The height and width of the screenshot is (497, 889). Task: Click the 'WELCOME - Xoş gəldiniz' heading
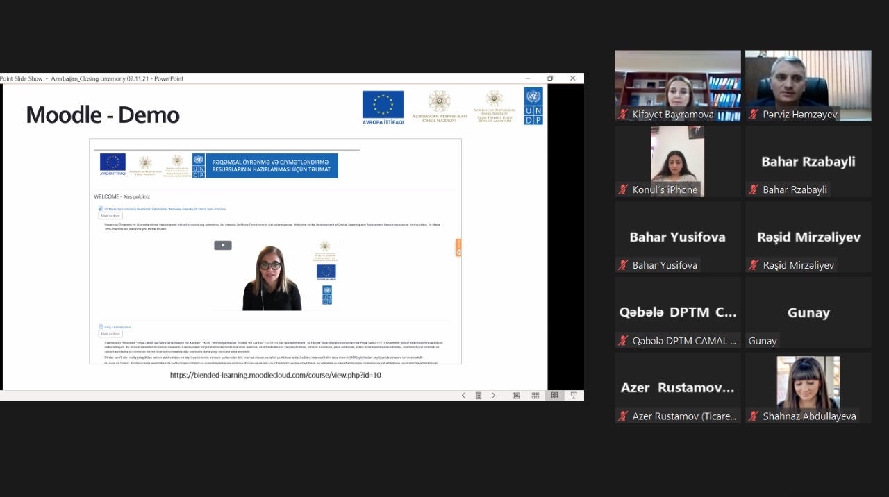point(122,196)
